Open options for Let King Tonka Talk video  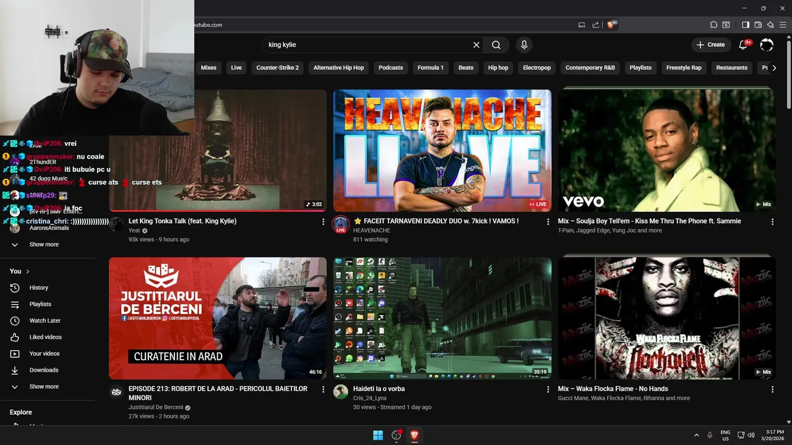coord(323,221)
